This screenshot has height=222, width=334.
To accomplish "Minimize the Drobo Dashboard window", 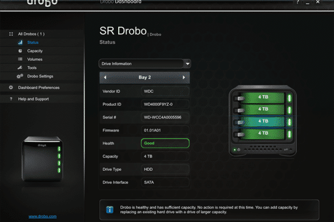I will click(x=308, y=2).
